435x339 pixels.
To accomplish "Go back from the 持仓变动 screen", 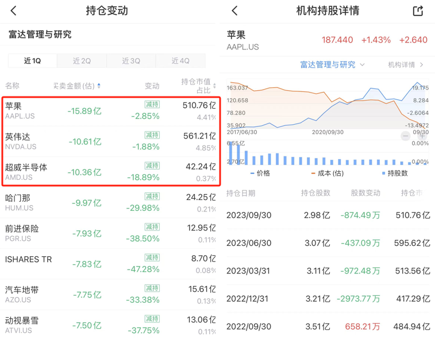I will point(14,11).
